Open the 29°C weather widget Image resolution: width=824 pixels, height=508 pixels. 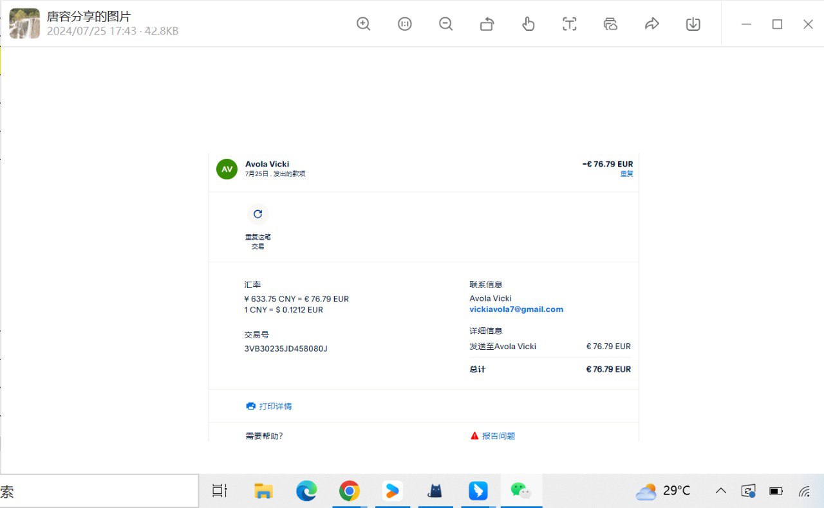pos(663,491)
